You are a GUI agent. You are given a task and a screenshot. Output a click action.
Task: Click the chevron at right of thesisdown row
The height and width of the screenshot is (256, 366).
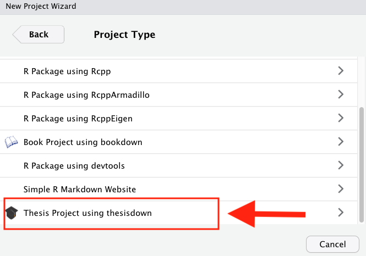341,213
